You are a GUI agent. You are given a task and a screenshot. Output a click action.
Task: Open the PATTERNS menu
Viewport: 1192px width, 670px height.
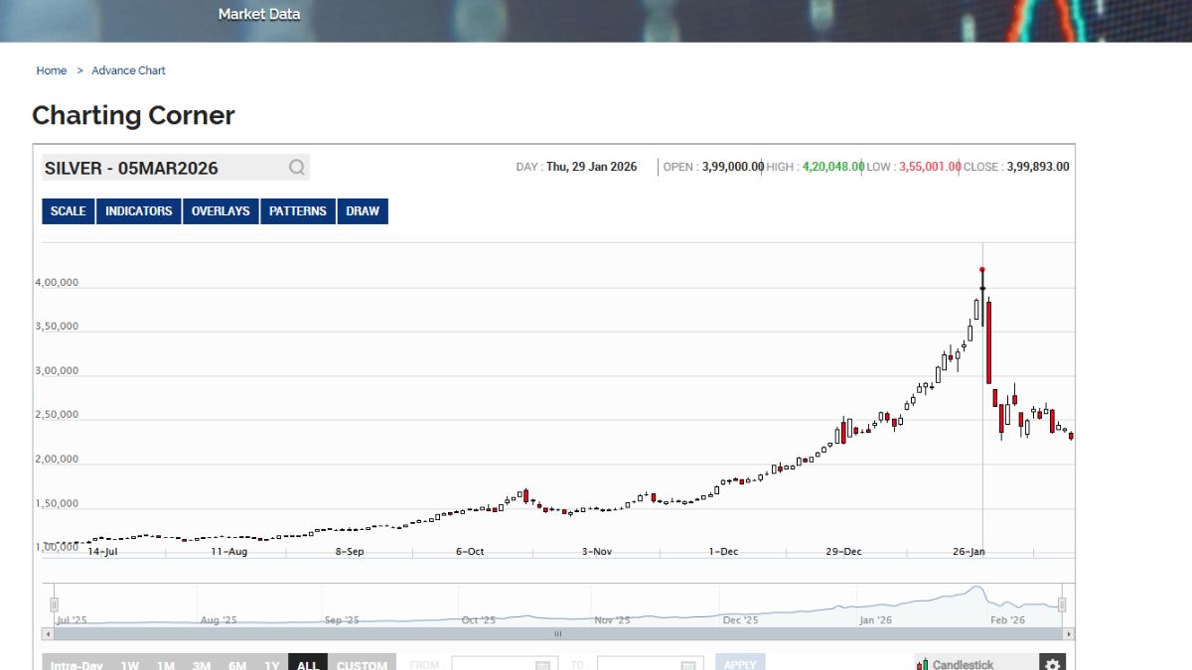pyautogui.click(x=297, y=211)
